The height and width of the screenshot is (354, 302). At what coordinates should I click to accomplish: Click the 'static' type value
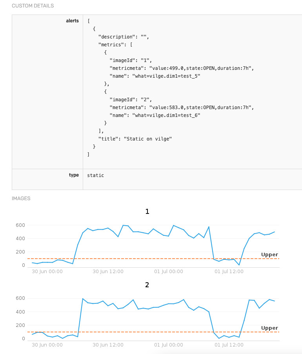coord(95,175)
